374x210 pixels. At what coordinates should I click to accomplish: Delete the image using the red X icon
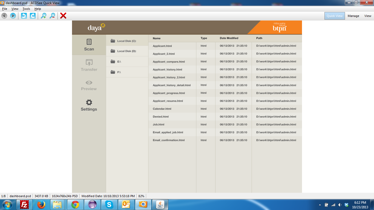coord(63,16)
